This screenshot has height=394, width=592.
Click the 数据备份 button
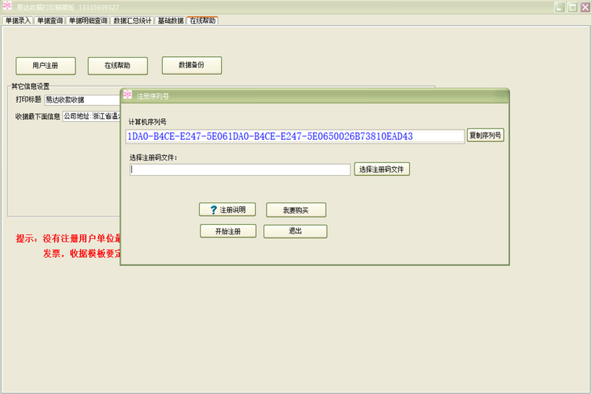click(191, 65)
